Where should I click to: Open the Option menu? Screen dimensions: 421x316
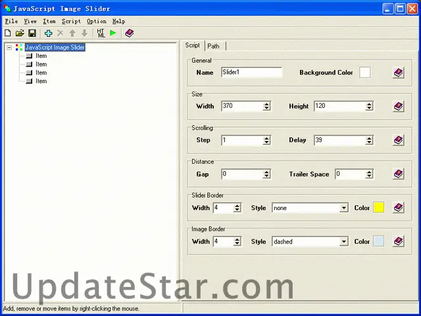pyautogui.click(x=97, y=21)
